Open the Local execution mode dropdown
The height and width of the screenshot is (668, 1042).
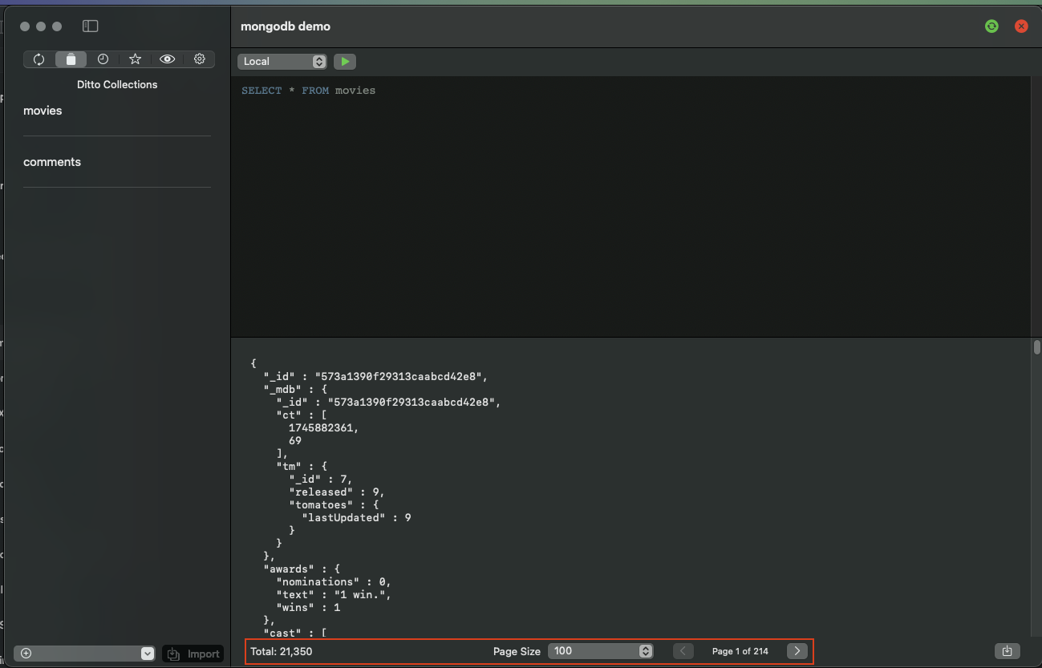pyautogui.click(x=282, y=62)
